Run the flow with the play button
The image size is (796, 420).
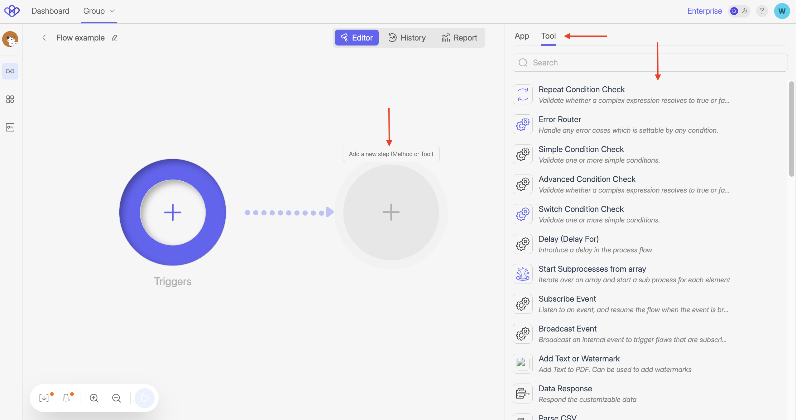[x=144, y=398]
